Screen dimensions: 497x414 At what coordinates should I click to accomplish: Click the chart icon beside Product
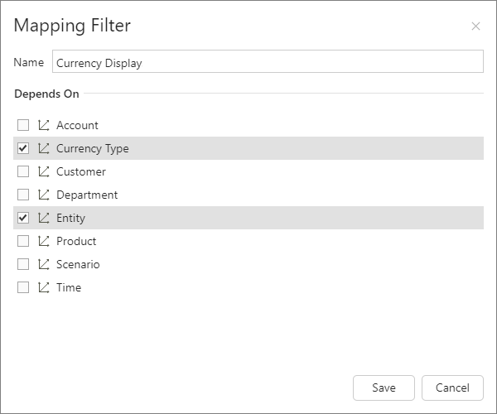click(44, 241)
